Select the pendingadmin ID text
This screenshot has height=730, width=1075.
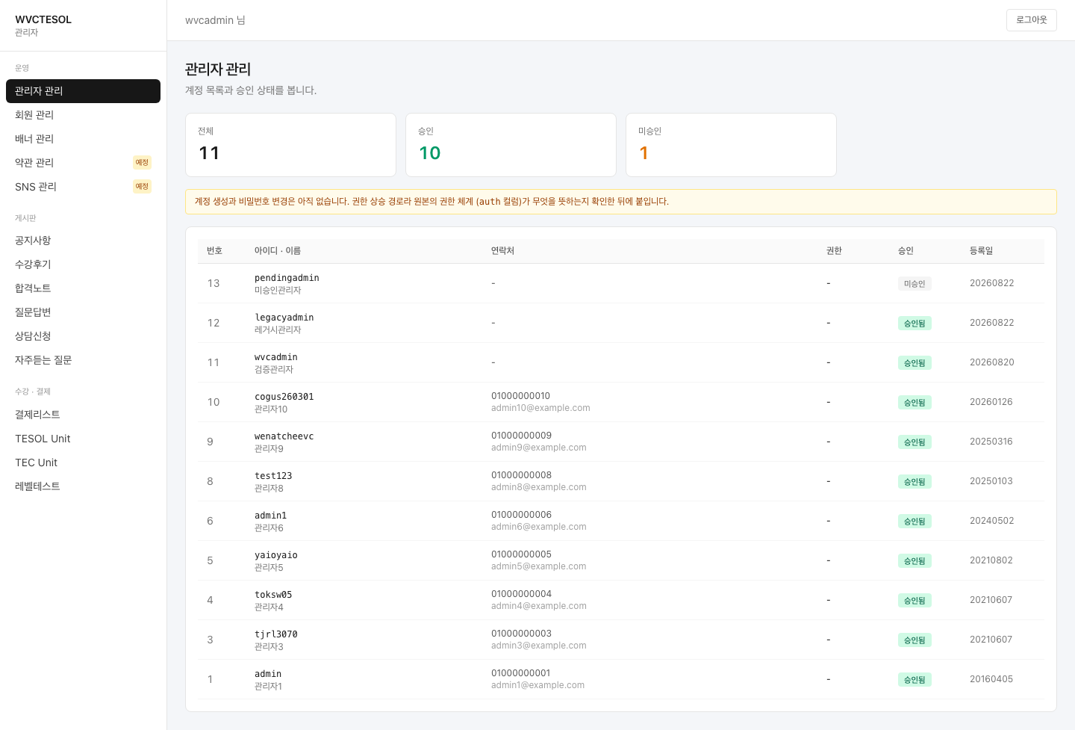[287, 278]
